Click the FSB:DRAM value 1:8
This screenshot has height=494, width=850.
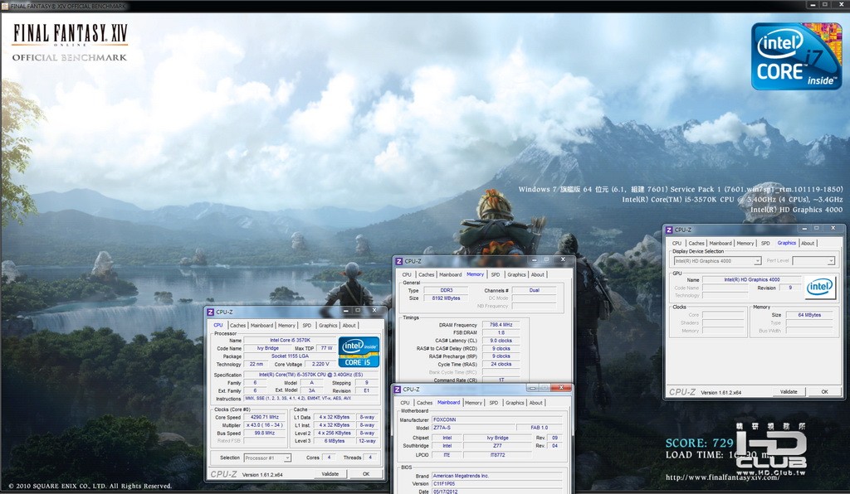pyautogui.click(x=501, y=333)
